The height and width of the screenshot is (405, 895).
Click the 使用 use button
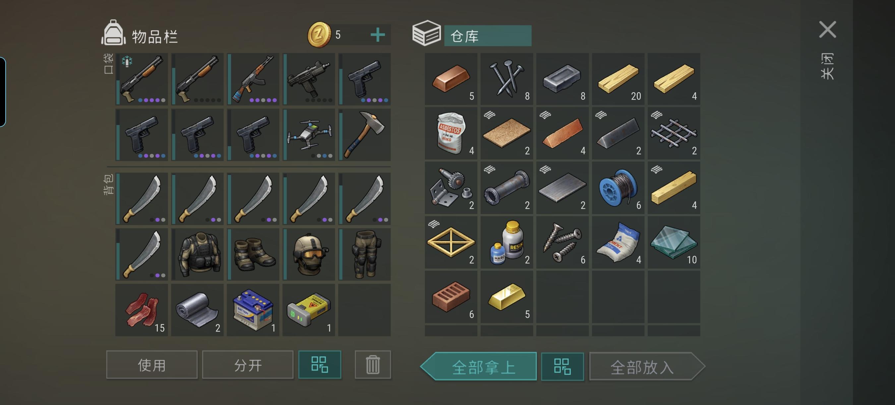click(152, 364)
